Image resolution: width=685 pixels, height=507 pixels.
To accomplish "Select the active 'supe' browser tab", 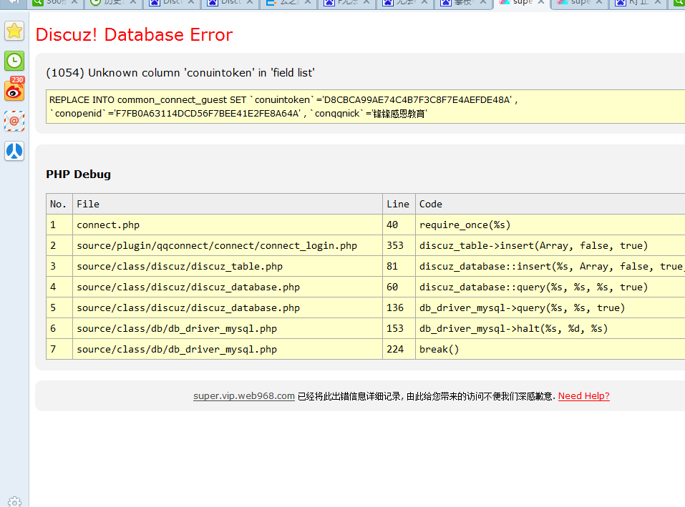I will tap(523, 3).
